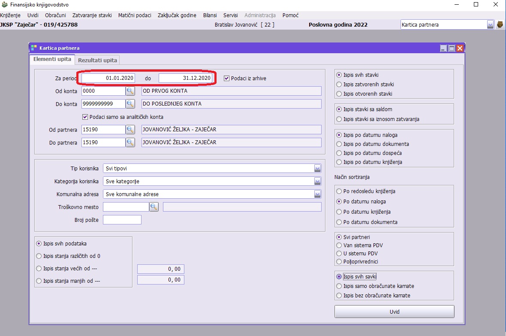Click the Kartica partnera window icon
Image resolution: width=506 pixels, height=336 pixels.
34,48
